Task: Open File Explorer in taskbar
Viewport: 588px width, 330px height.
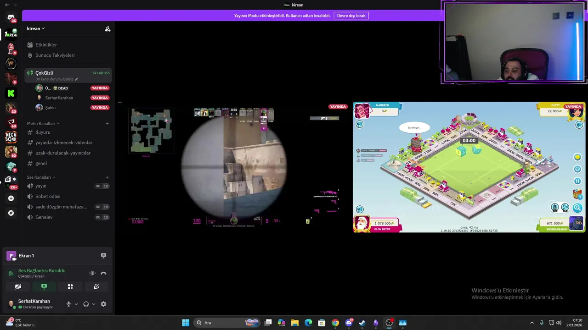Action: tap(295, 323)
